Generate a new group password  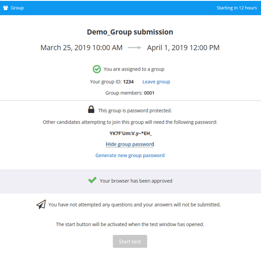pyautogui.click(x=130, y=155)
